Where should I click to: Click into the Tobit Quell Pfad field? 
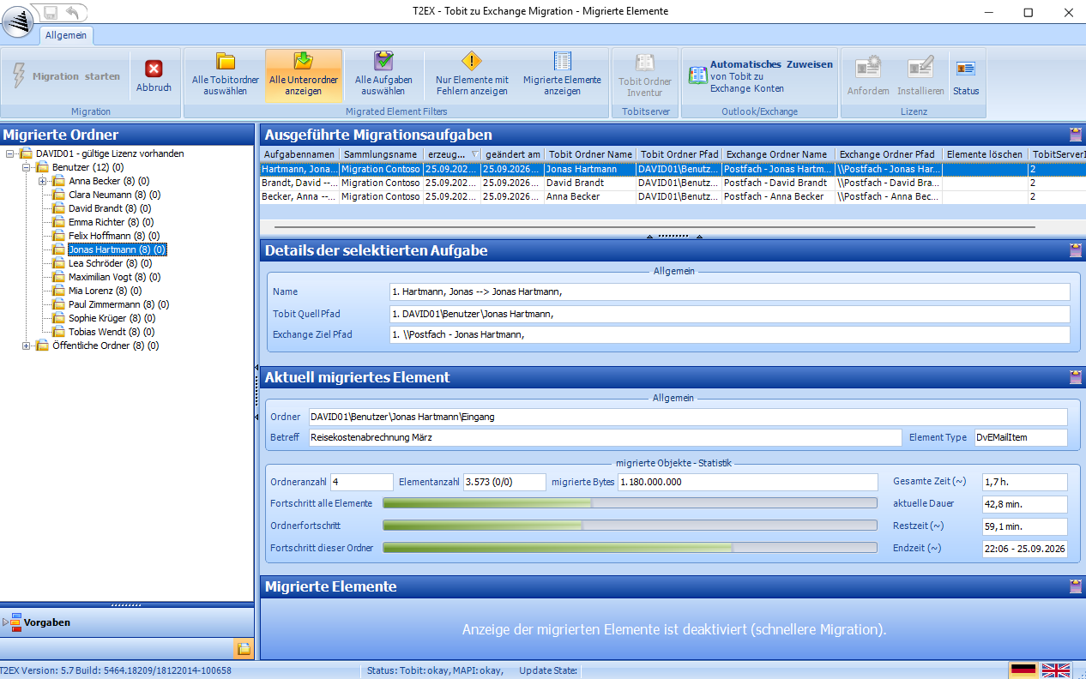pos(729,314)
